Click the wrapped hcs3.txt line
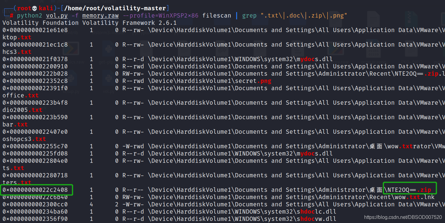445x223 pixels. pos(17,52)
